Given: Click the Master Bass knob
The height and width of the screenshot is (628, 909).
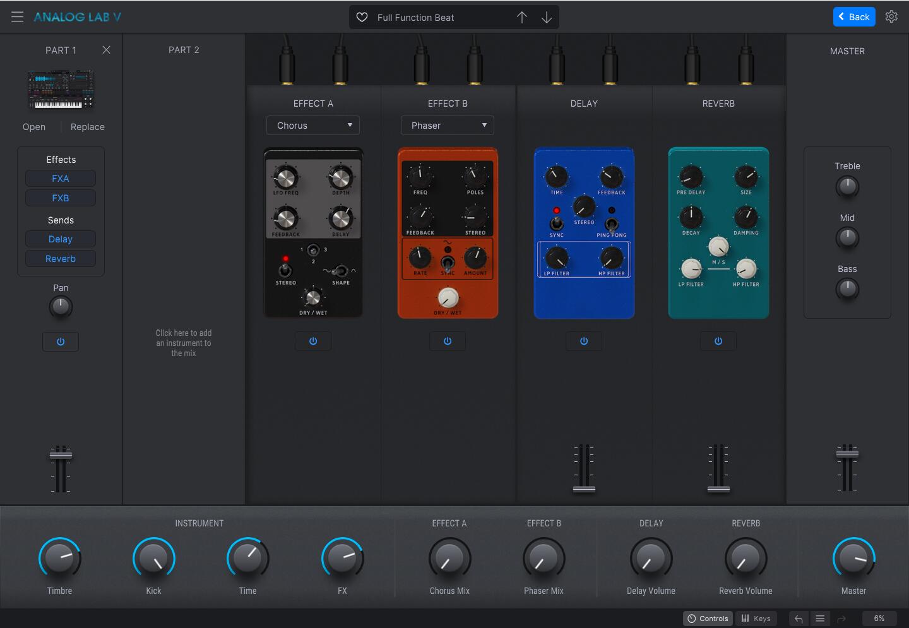Looking at the screenshot, I should click(847, 289).
